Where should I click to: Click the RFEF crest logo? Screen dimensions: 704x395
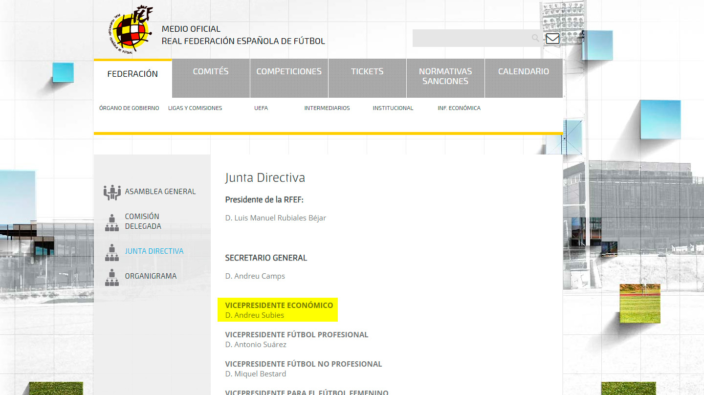point(131,30)
